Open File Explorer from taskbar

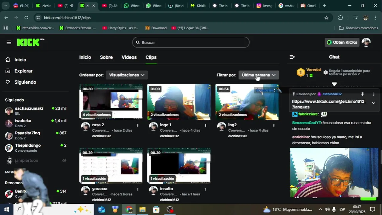pyautogui.click(x=142, y=209)
